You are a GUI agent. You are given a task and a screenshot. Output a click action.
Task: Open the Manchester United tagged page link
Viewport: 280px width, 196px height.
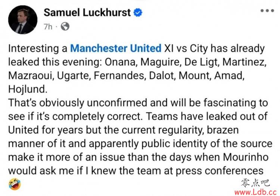click(x=116, y=48)
